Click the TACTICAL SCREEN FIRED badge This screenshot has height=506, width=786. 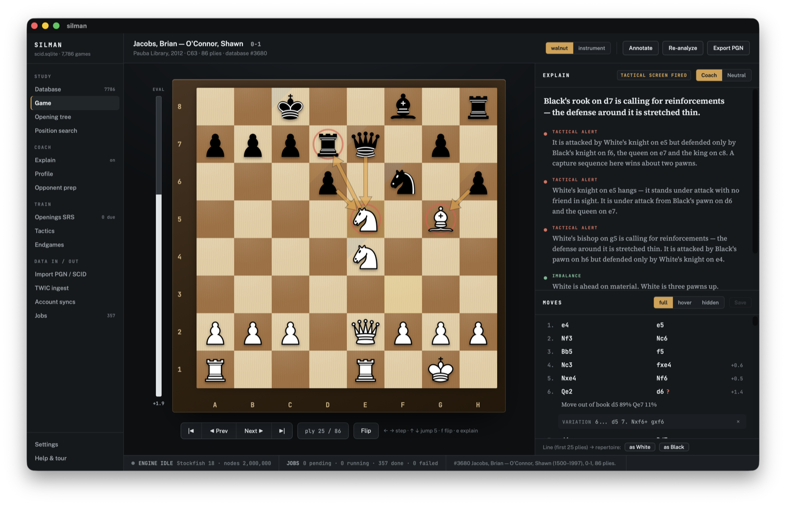pos(654,75)
